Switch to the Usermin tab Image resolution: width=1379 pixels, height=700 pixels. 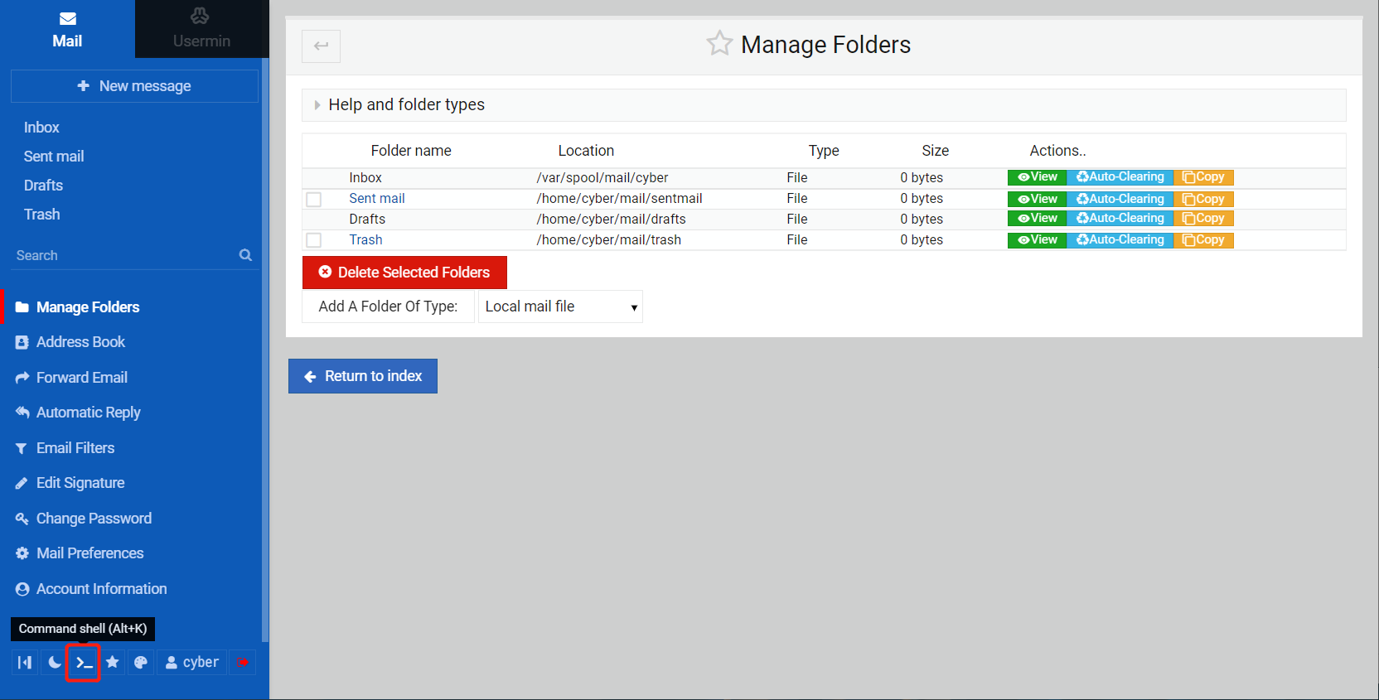tap(201, 29)
